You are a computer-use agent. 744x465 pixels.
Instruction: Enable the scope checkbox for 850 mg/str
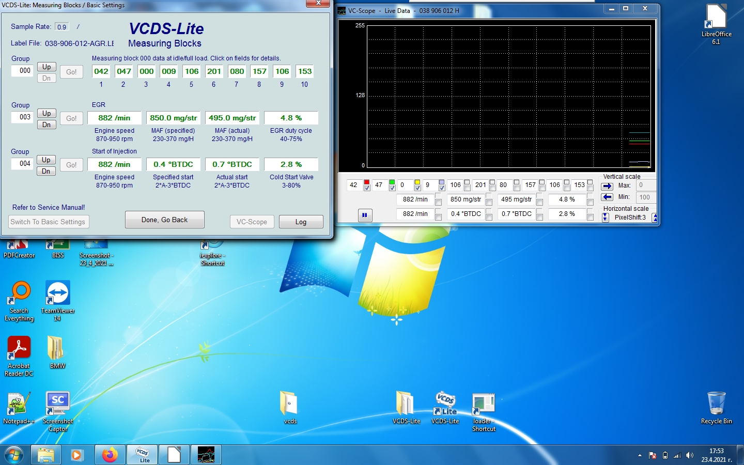[x=489, y=202]
